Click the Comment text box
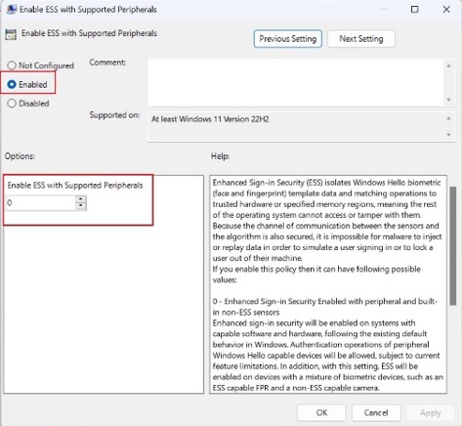462x426 pixels. pos(296,82)
